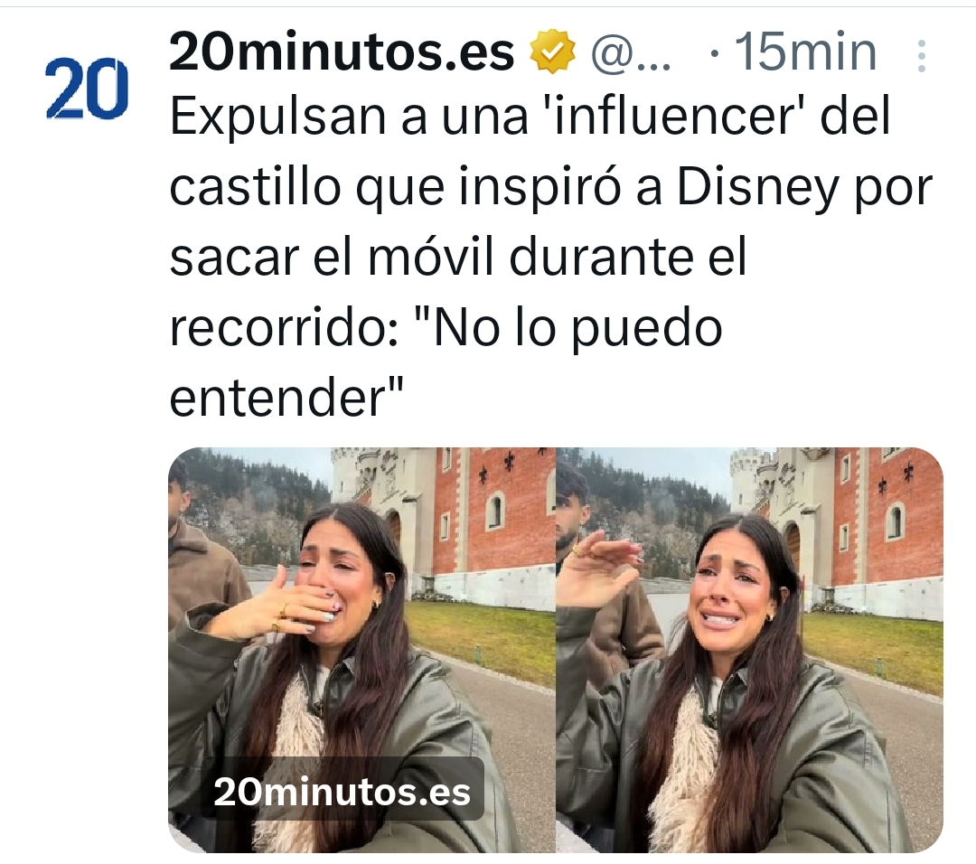The height and width of the screenshot is (864, 976).
Task: Click the truncated @ handle
Action: [x=630, y=52]
